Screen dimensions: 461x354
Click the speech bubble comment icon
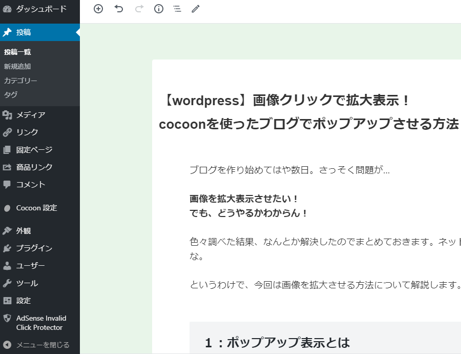point(7,185)
